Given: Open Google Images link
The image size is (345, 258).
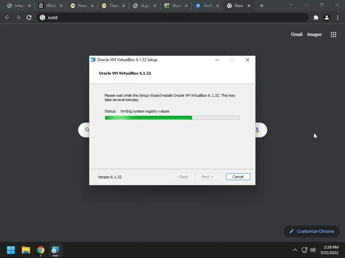Looking at the screenshot, I should pyautogui.click(x=314, y=35).
